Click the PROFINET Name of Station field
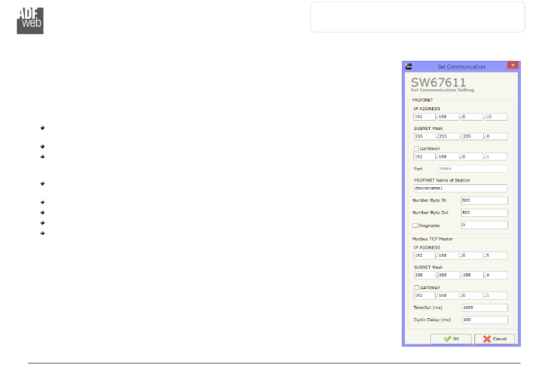This screenshot has width=551, height=382. pos(461,188)
